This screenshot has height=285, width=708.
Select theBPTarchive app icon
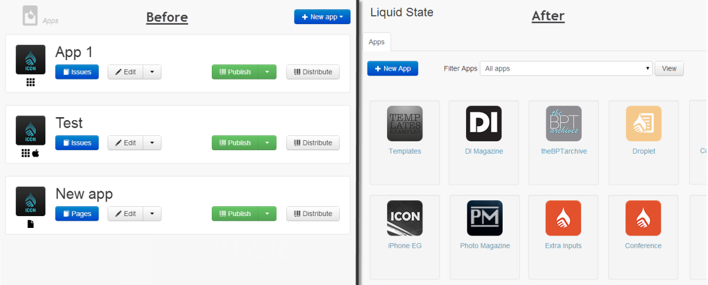tap(563, 124)
